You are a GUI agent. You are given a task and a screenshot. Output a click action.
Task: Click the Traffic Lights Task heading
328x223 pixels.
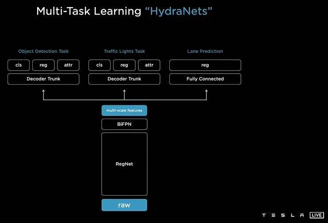click(x=124, y=51)
